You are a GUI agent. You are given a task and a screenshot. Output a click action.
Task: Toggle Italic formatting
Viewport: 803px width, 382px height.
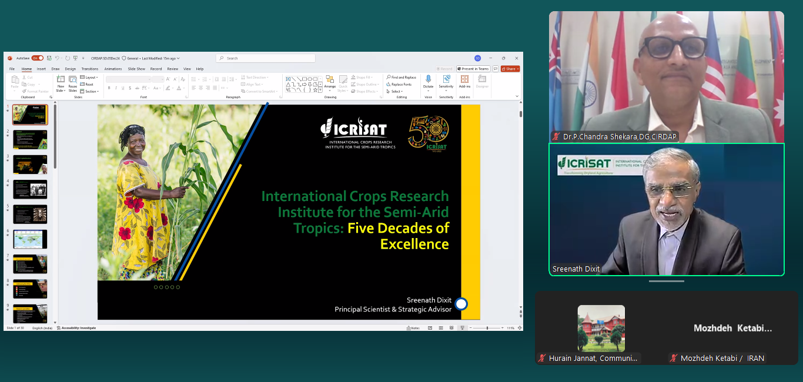click(x=116, y=88)
